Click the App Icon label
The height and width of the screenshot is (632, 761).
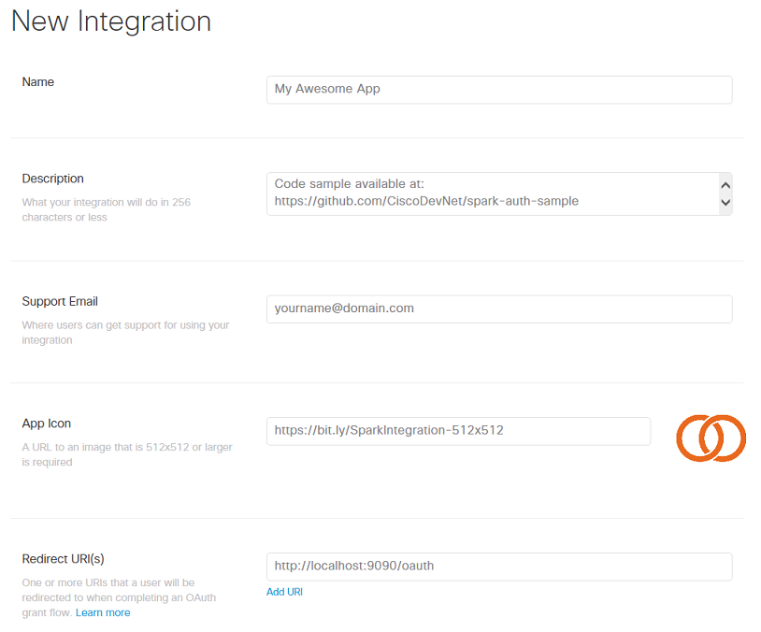[x=46, y=424]
